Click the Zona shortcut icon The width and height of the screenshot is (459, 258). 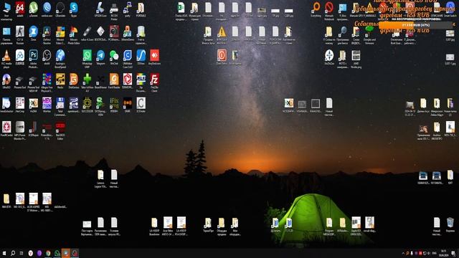click(x=34, y=32)
